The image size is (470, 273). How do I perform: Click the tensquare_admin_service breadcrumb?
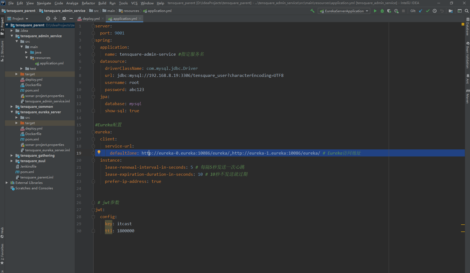tap(62, 11)
